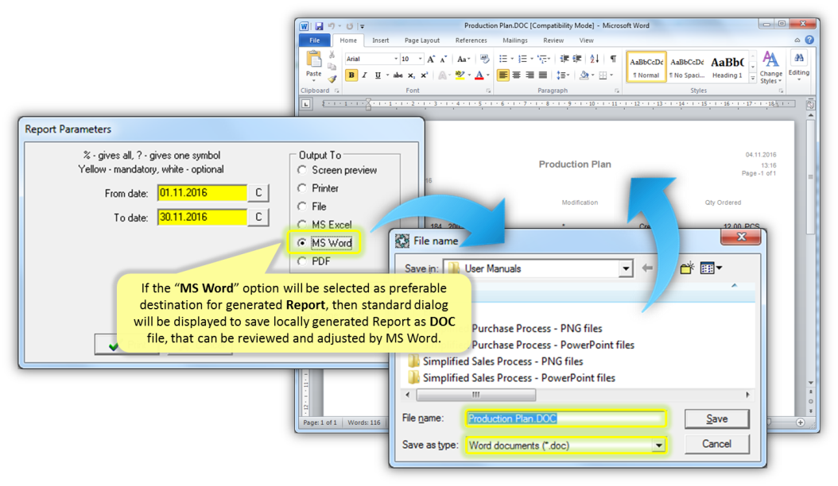
Task: Click the Font Color red A swatch
Action: point(479,75)
